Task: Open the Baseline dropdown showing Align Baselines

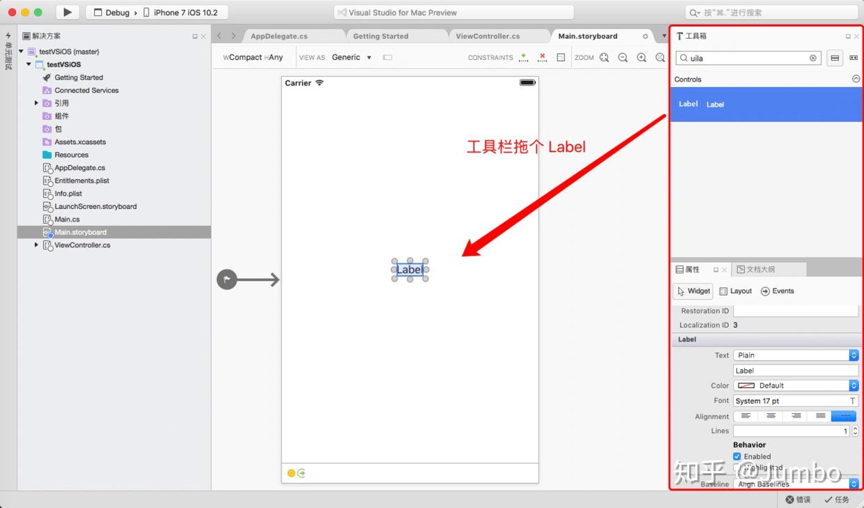Action: (x=795, y=484)
